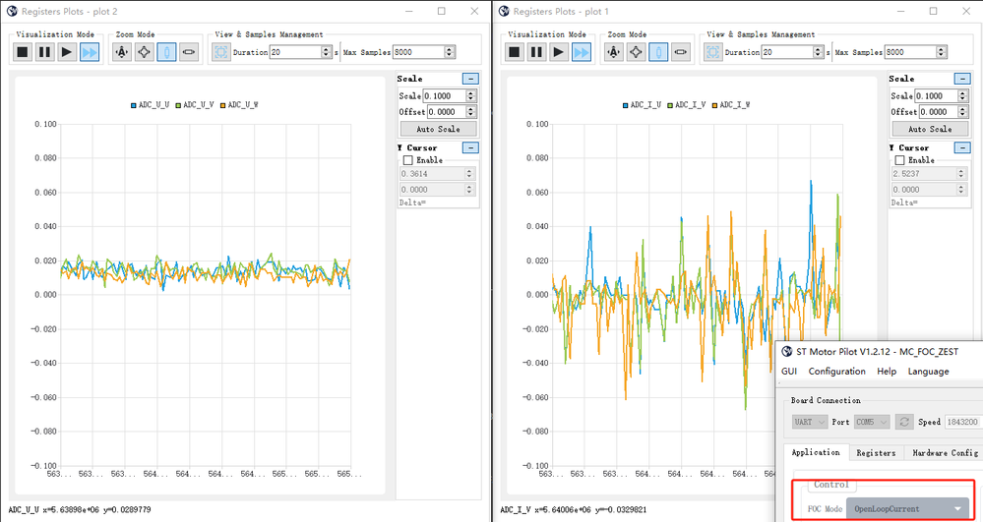
Task: Collapse the Scale panel in plot 2
Action: point(470,79)
